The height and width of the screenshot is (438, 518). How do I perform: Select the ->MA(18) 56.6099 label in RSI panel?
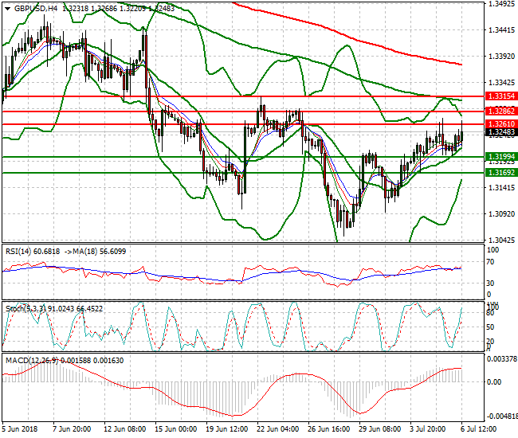(x=95, y=252)
